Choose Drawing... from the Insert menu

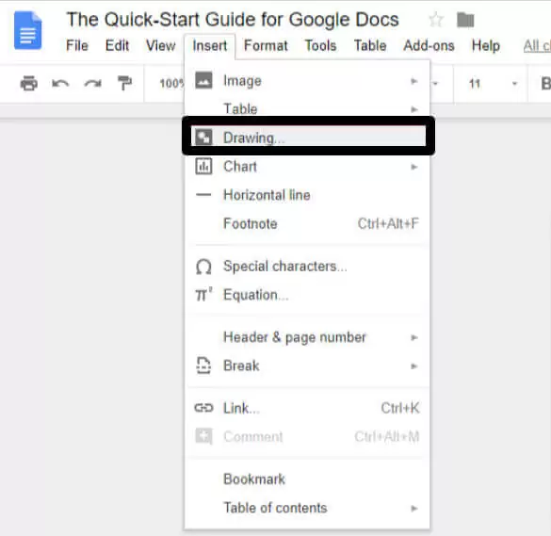(308, 138)
